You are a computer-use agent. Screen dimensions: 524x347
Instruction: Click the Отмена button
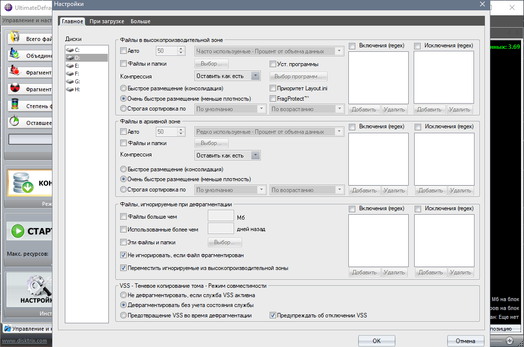point(465,341)
